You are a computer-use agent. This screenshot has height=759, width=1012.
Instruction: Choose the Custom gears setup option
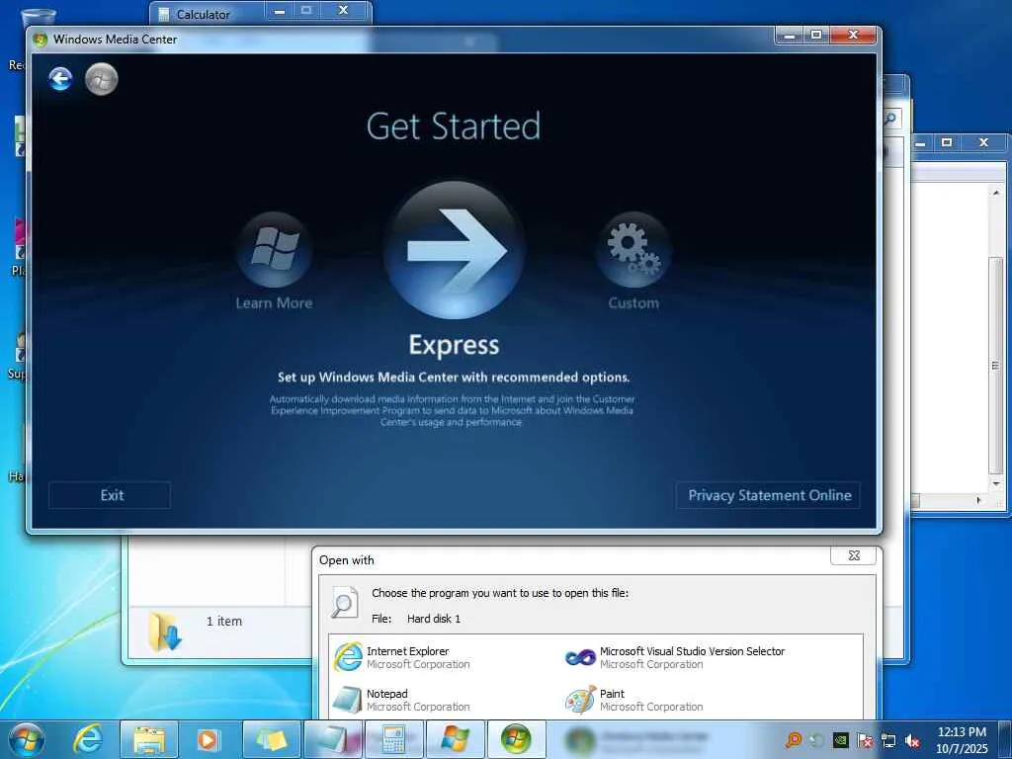click(x=633, y=250)
